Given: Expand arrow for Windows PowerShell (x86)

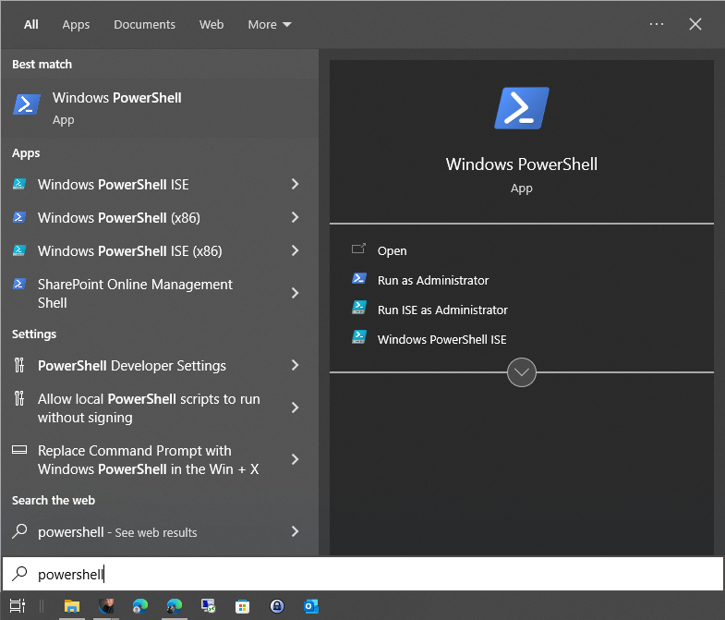Looking at the screenshot, I should (295, 217).
